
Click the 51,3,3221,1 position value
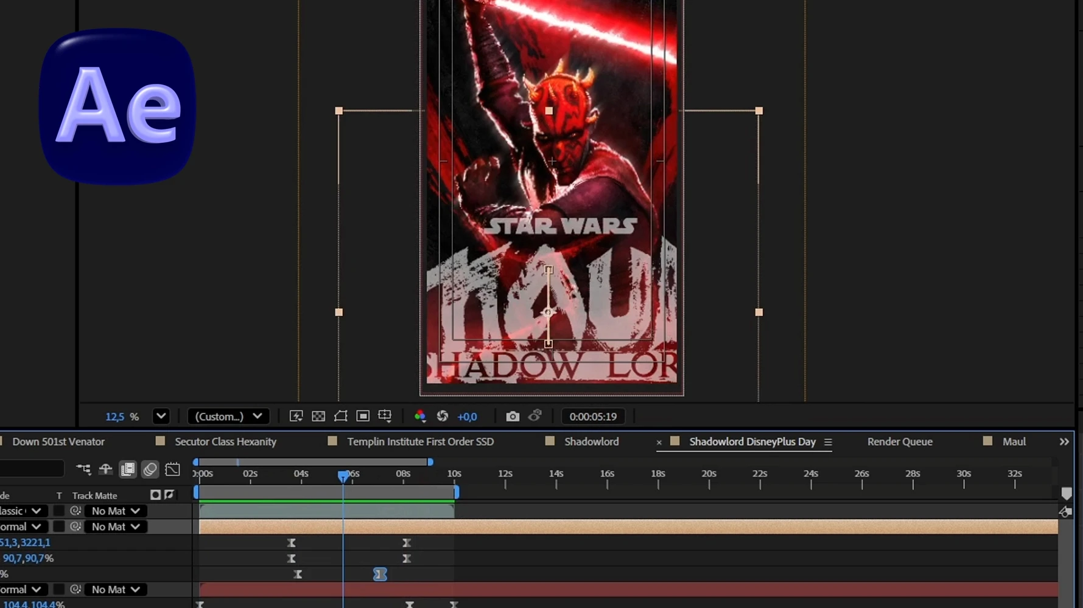point(25,542)
